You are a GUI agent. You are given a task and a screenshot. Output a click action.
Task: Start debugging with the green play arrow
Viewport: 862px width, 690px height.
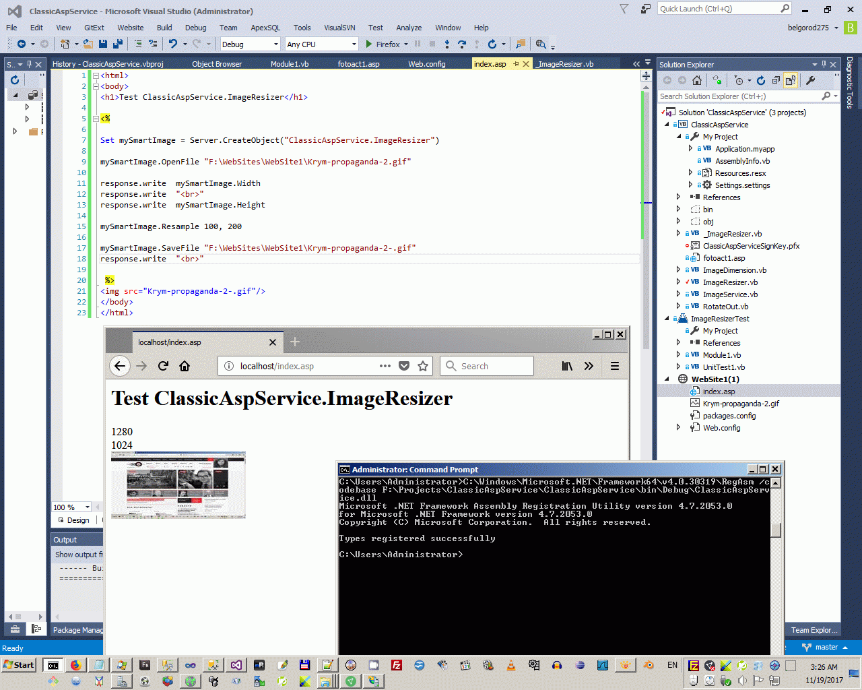369,44
